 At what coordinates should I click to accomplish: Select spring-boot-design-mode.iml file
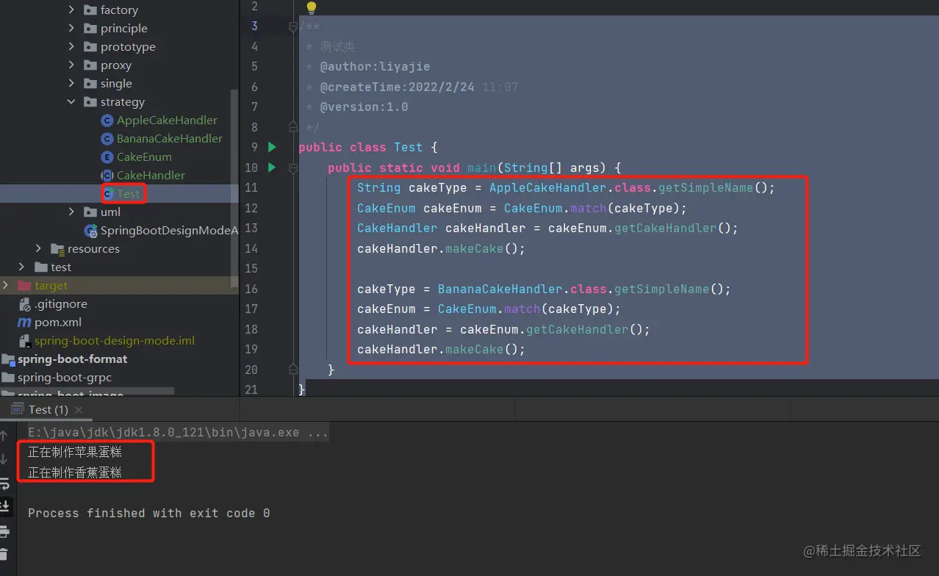(x=115, y=341)
